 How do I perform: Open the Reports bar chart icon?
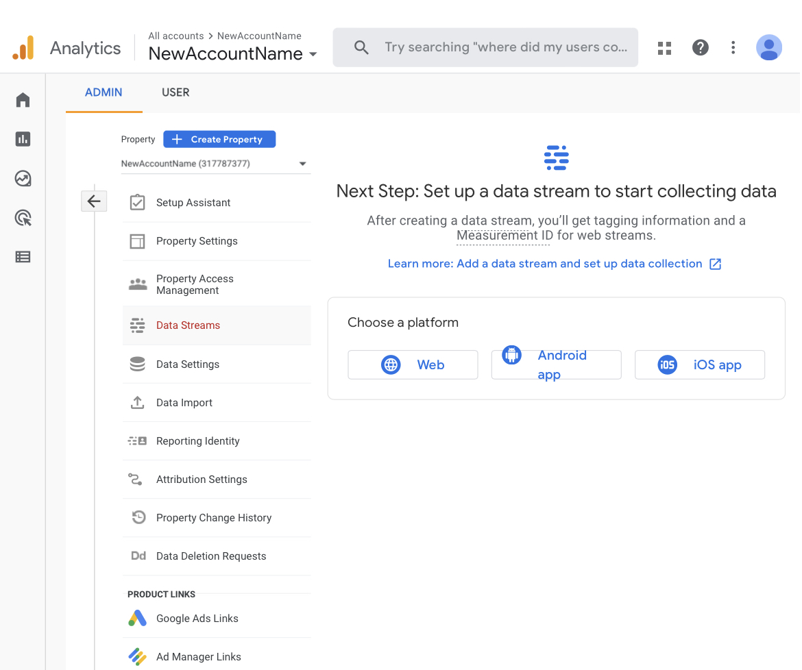(x=23, y=139)
